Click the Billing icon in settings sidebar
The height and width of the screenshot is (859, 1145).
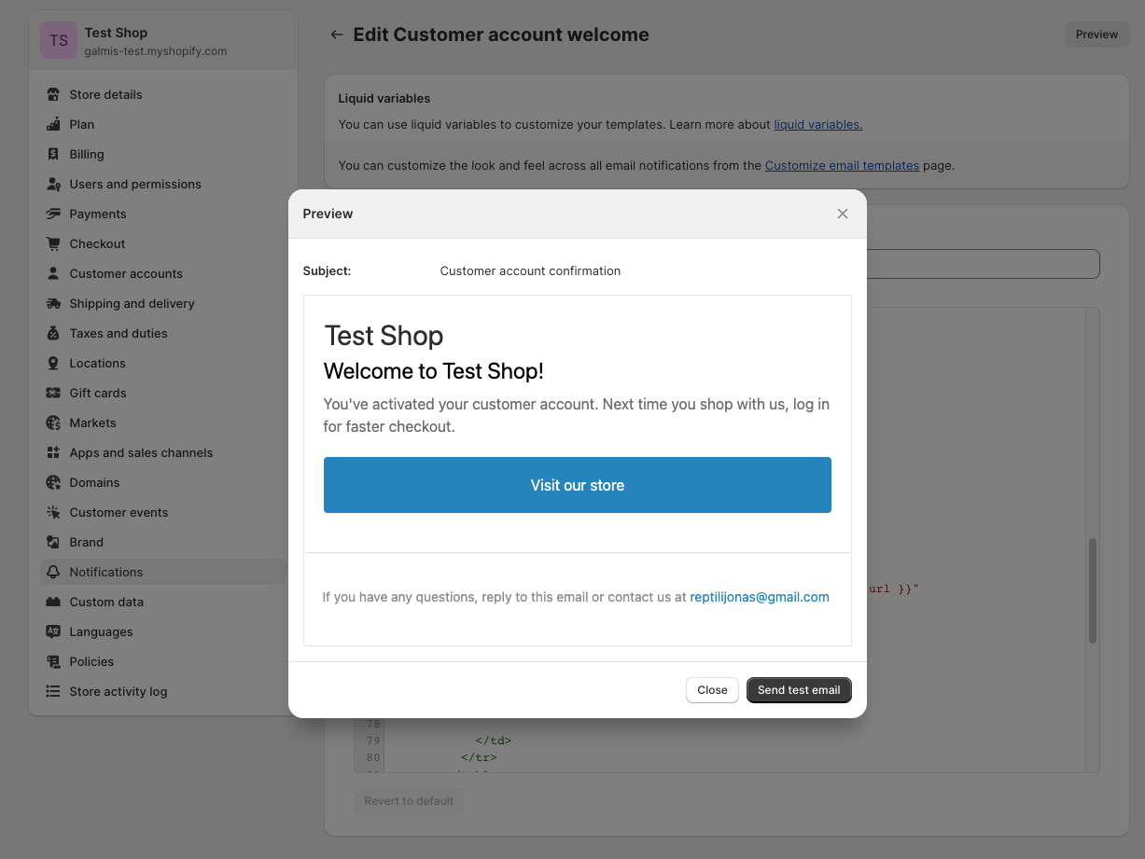[53, 154]
